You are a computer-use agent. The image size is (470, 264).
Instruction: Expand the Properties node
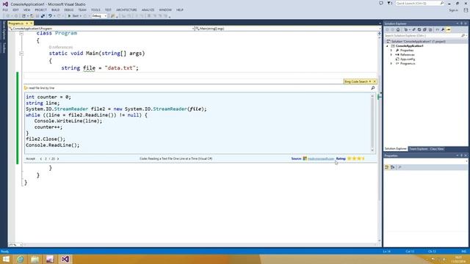point(391,51)
